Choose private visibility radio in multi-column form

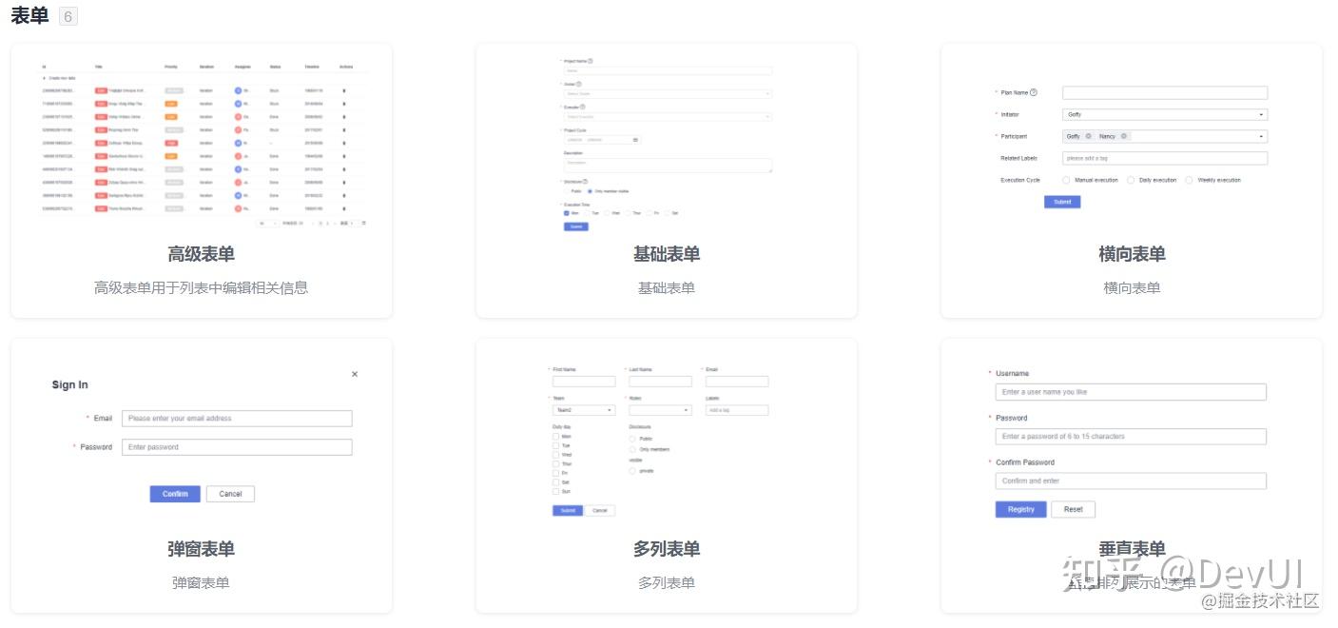(632, 470)
